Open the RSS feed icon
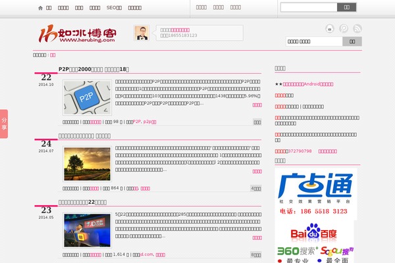Screen dimensions: 395x263 [357, 29]
